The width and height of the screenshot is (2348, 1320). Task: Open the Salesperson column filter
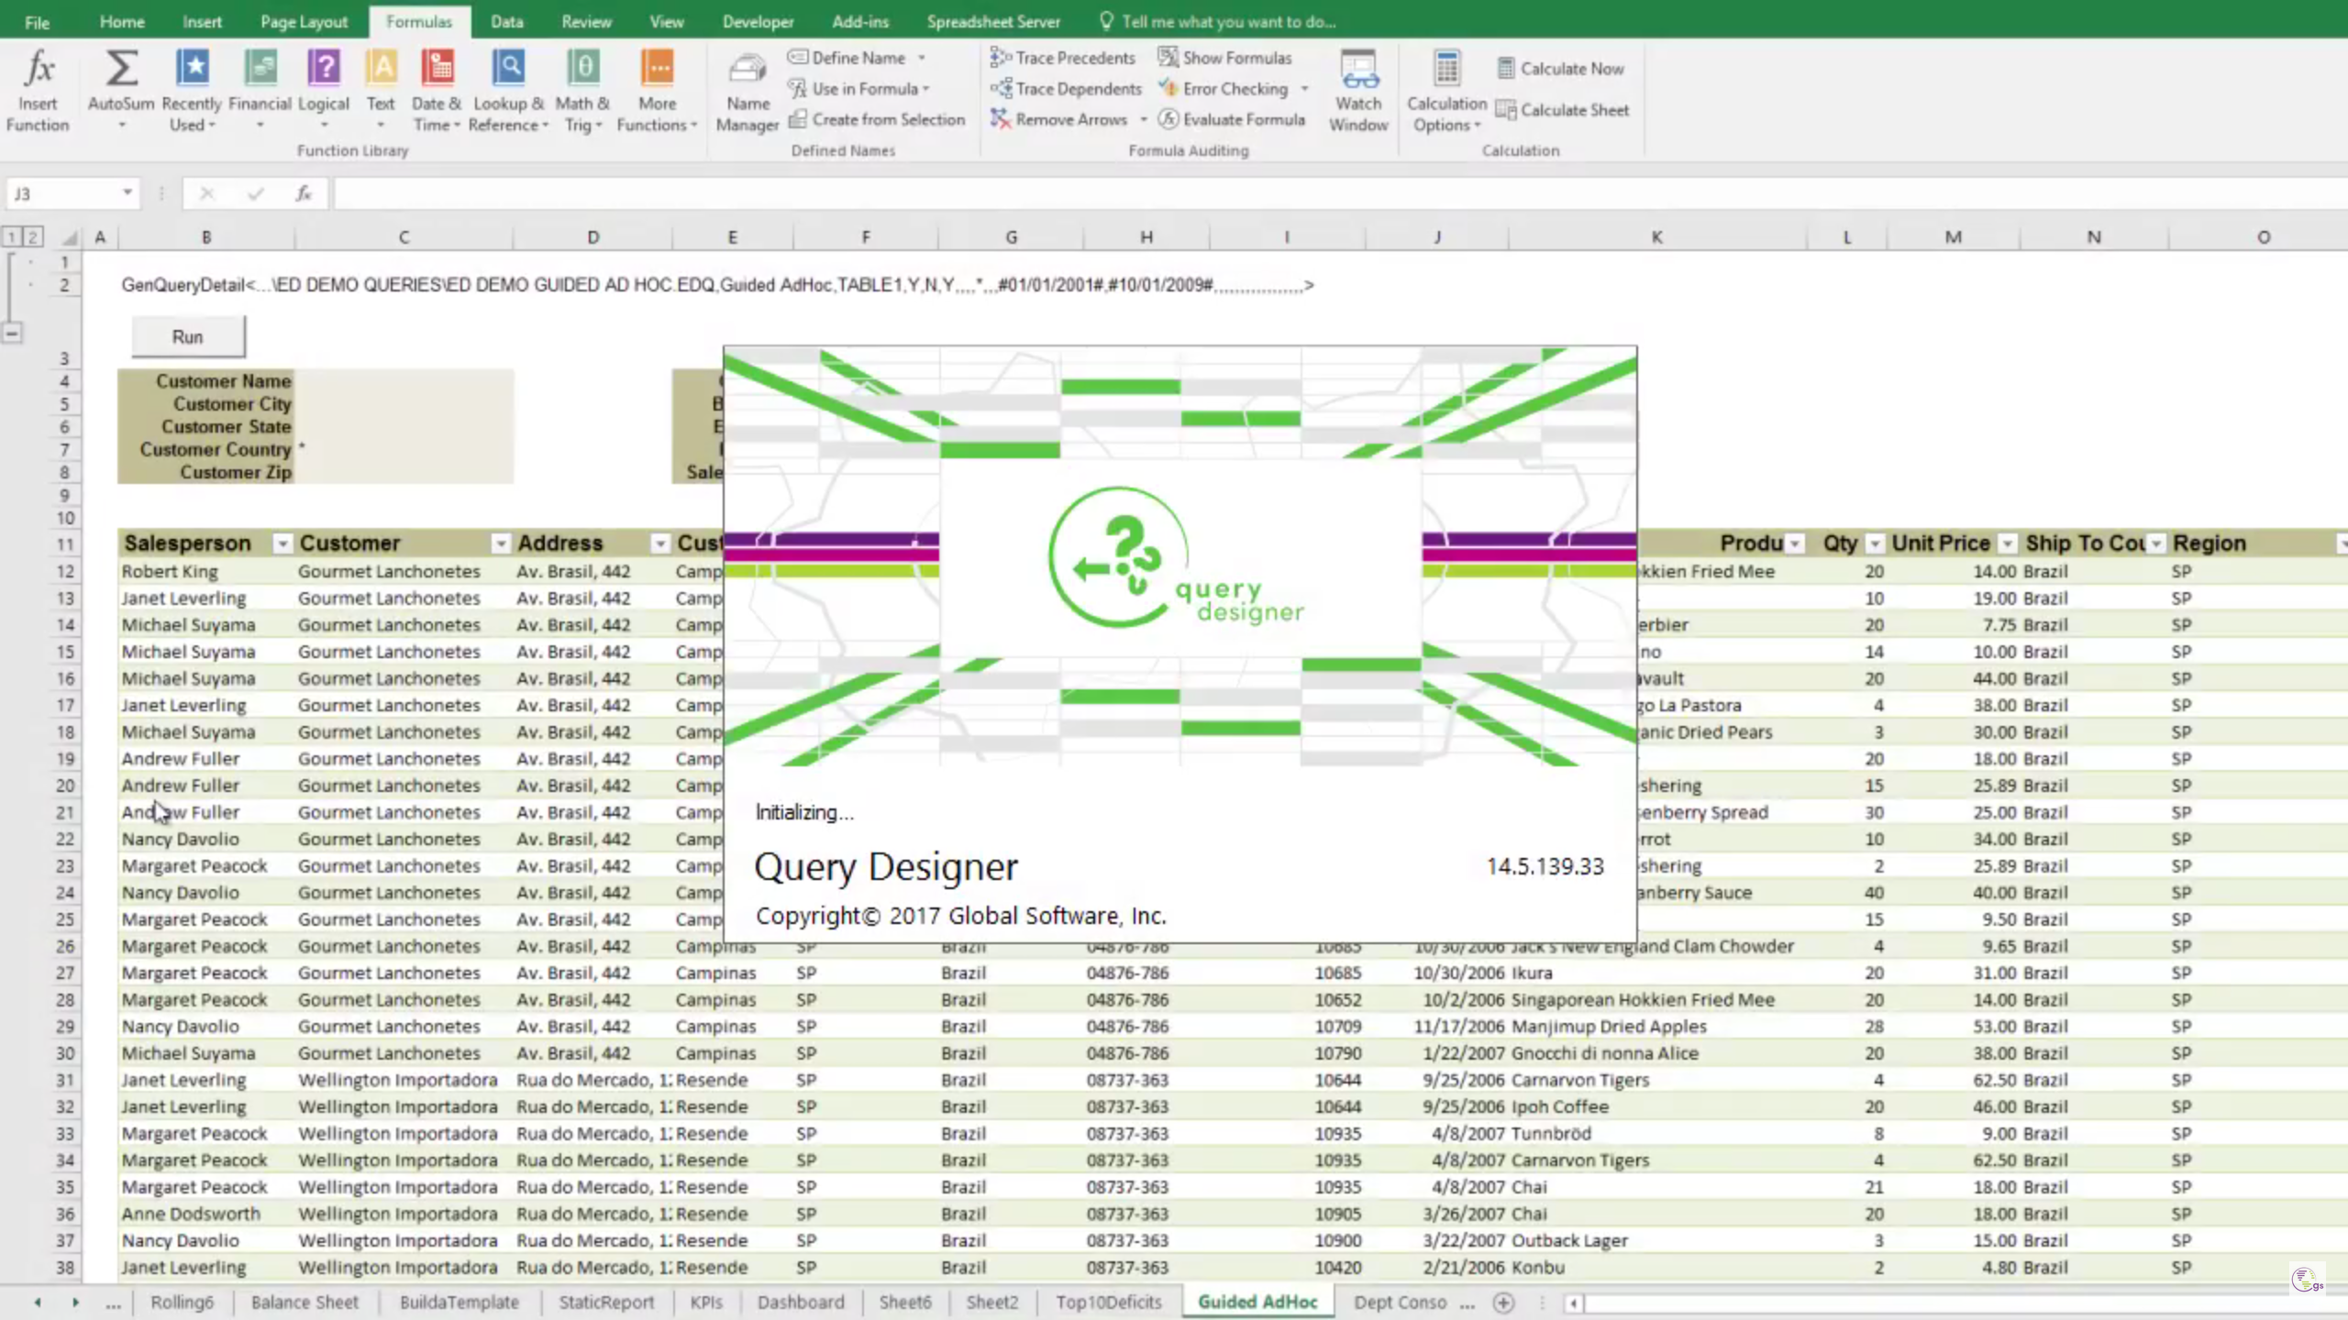(282, 543)
